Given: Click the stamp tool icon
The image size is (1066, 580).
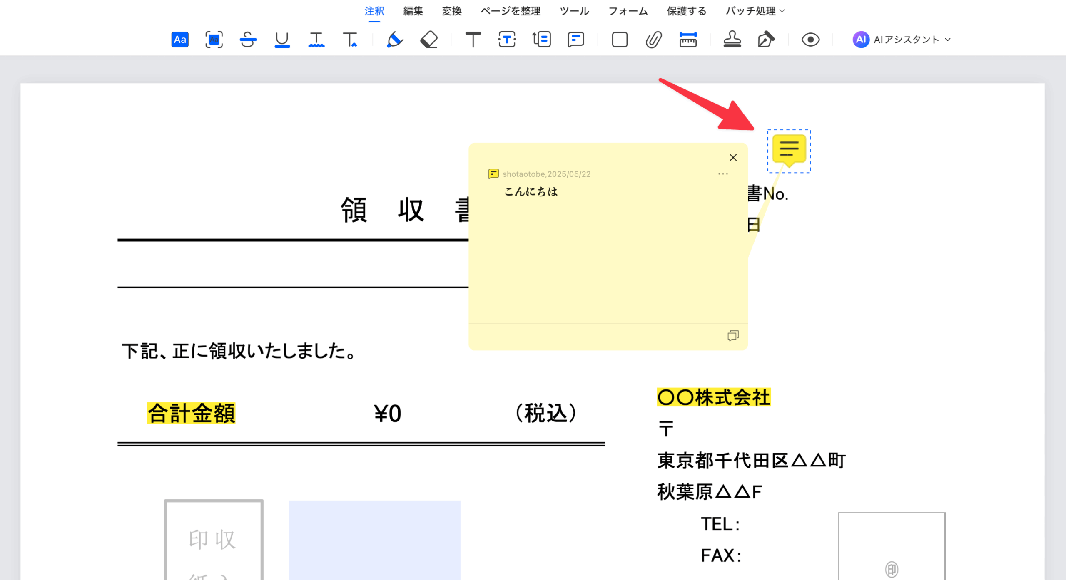Looking at the screenshot, I should (x=732, y=40).
